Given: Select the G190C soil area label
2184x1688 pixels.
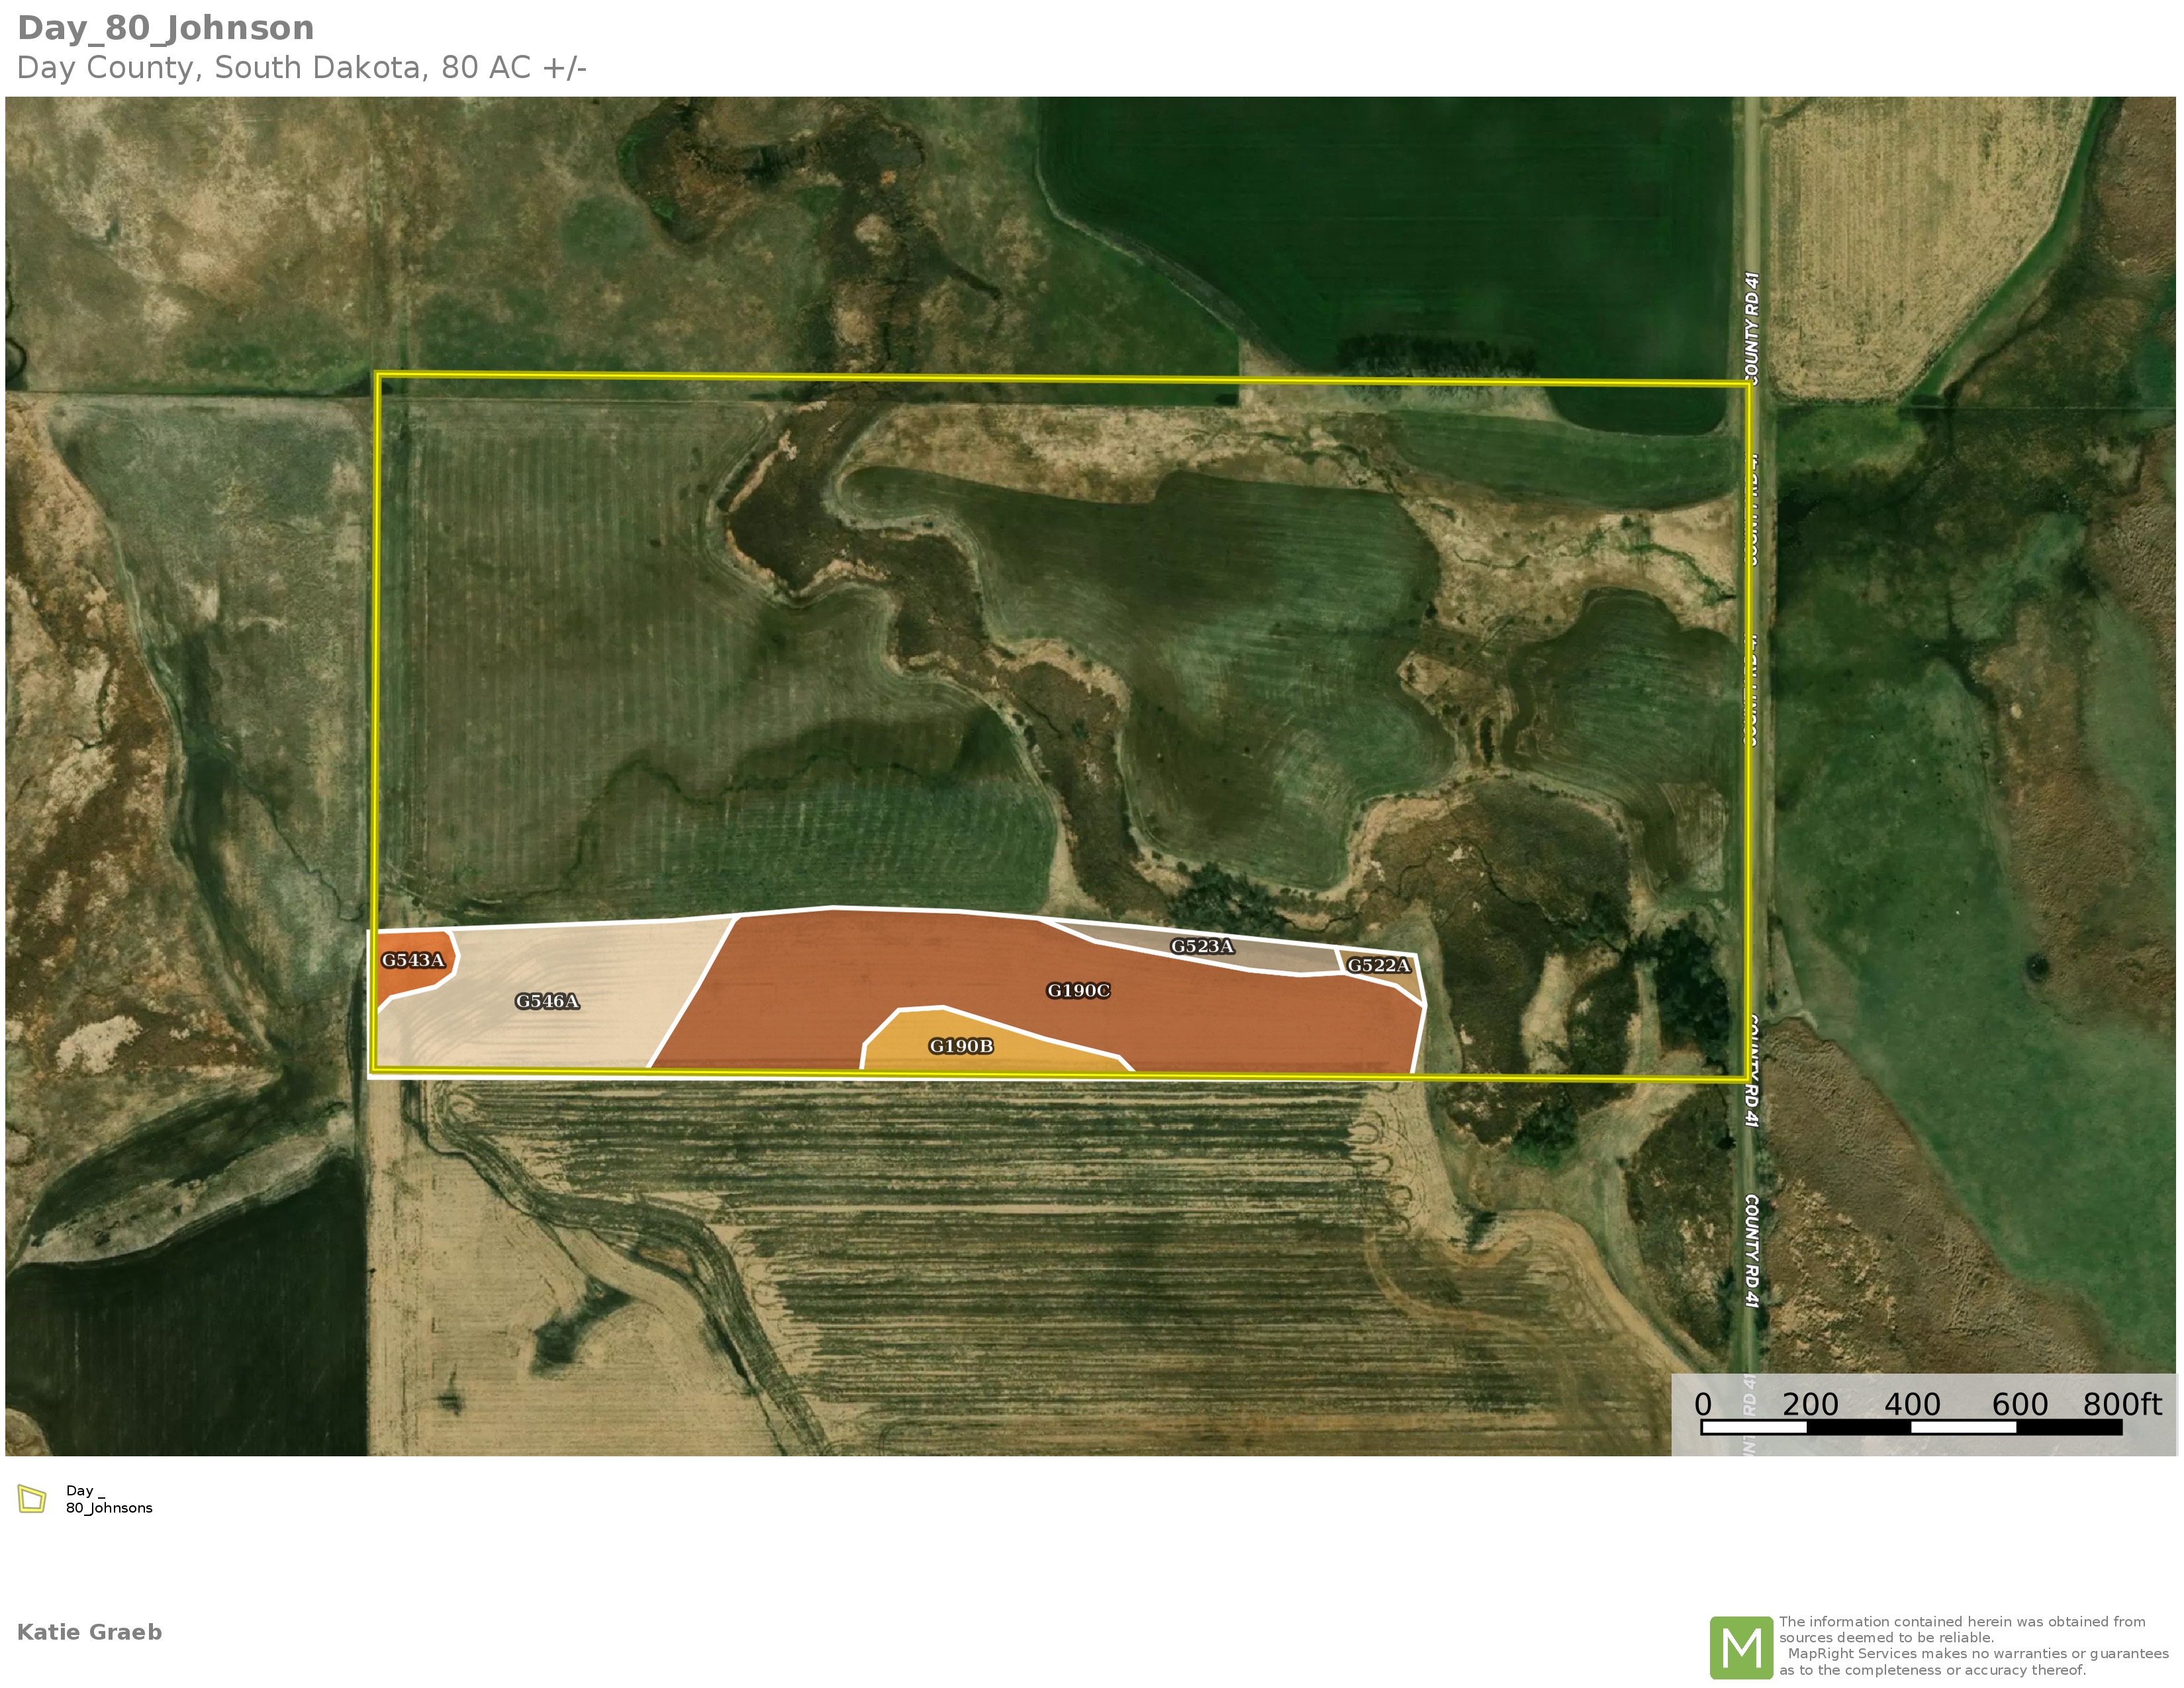Looking at the screenshot, I should pos(1078,991).
